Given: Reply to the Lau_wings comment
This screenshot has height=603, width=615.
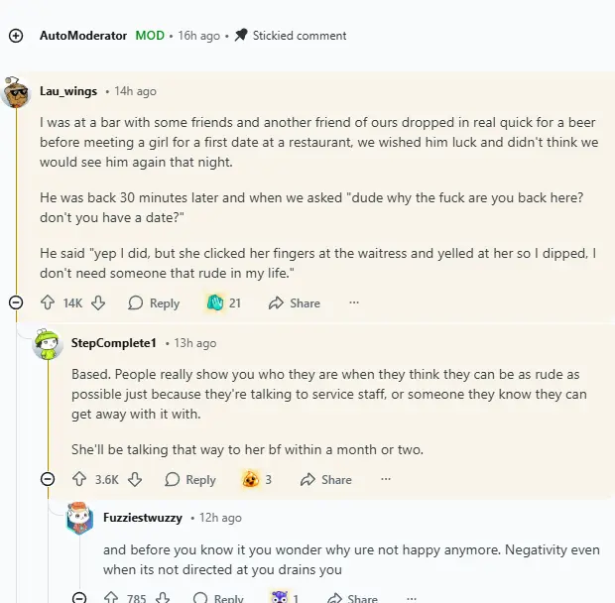Looking at the screenshot, I should (154, 302).
